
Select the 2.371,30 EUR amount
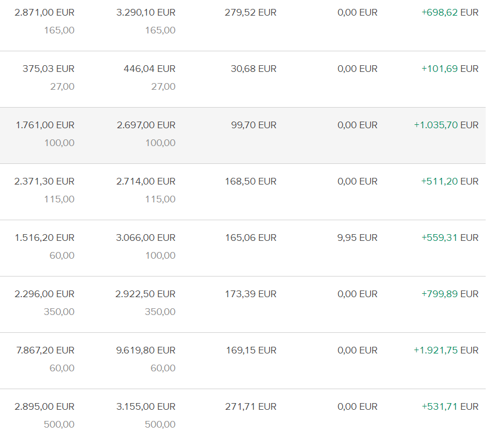pyautogui.click(x=44, y=181)
